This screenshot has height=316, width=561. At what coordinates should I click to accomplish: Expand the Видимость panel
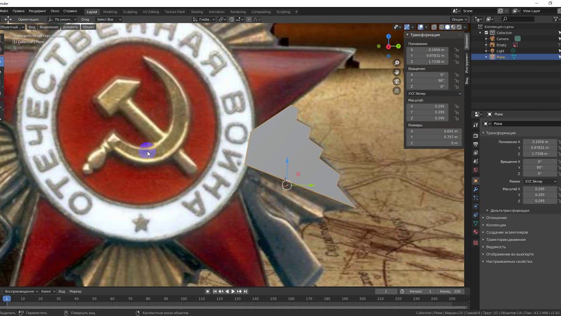pyautogui.click(x=496, y=247)
